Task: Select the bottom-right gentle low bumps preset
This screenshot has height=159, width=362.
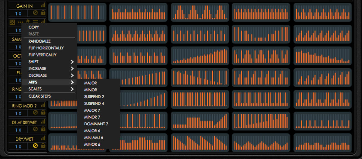Action: (322, 143)
